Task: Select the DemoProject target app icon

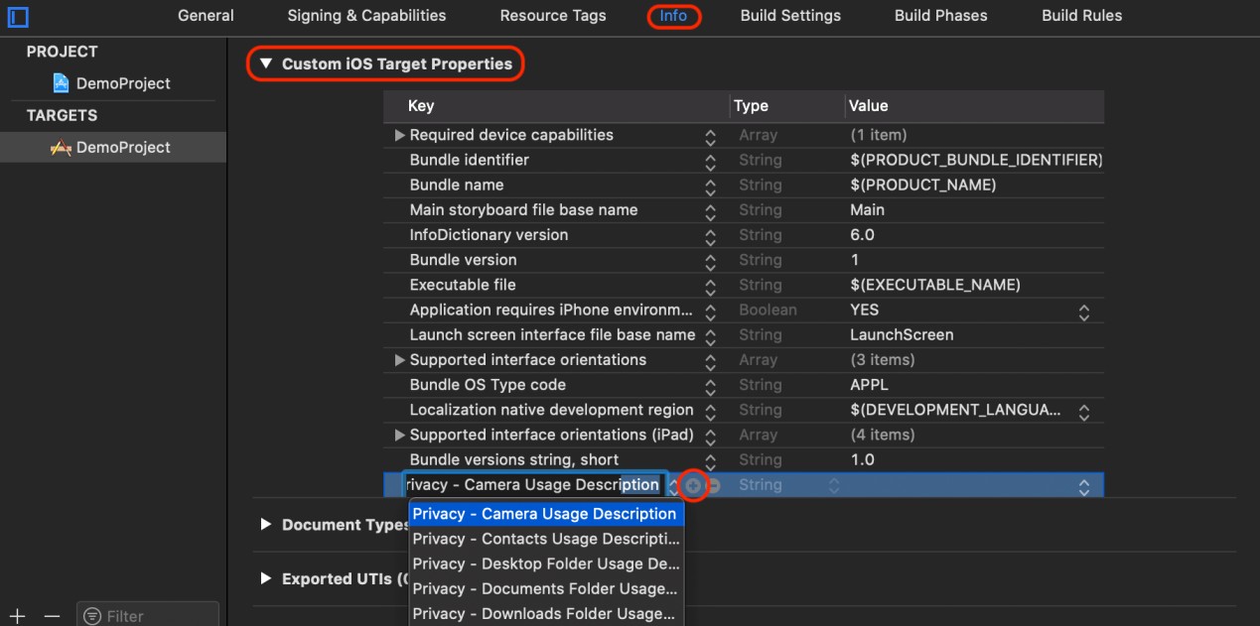Action: (x=61, y=148)
